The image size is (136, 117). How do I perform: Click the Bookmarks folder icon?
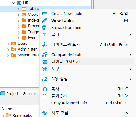(8, 115)
